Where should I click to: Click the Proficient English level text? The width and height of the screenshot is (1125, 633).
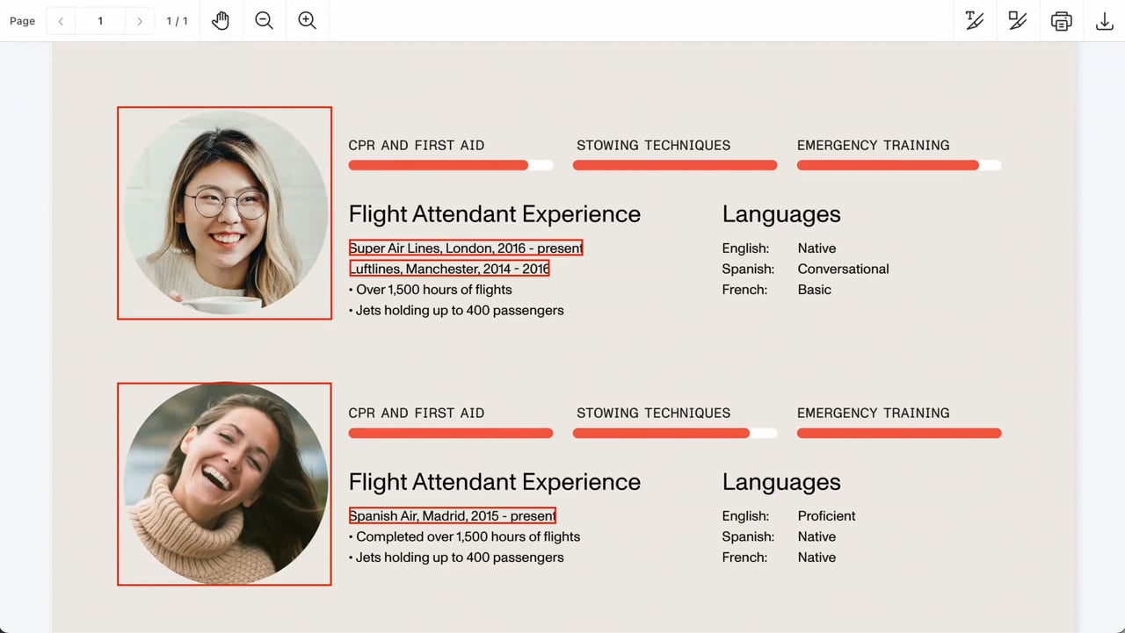click(x=826, y=516)
